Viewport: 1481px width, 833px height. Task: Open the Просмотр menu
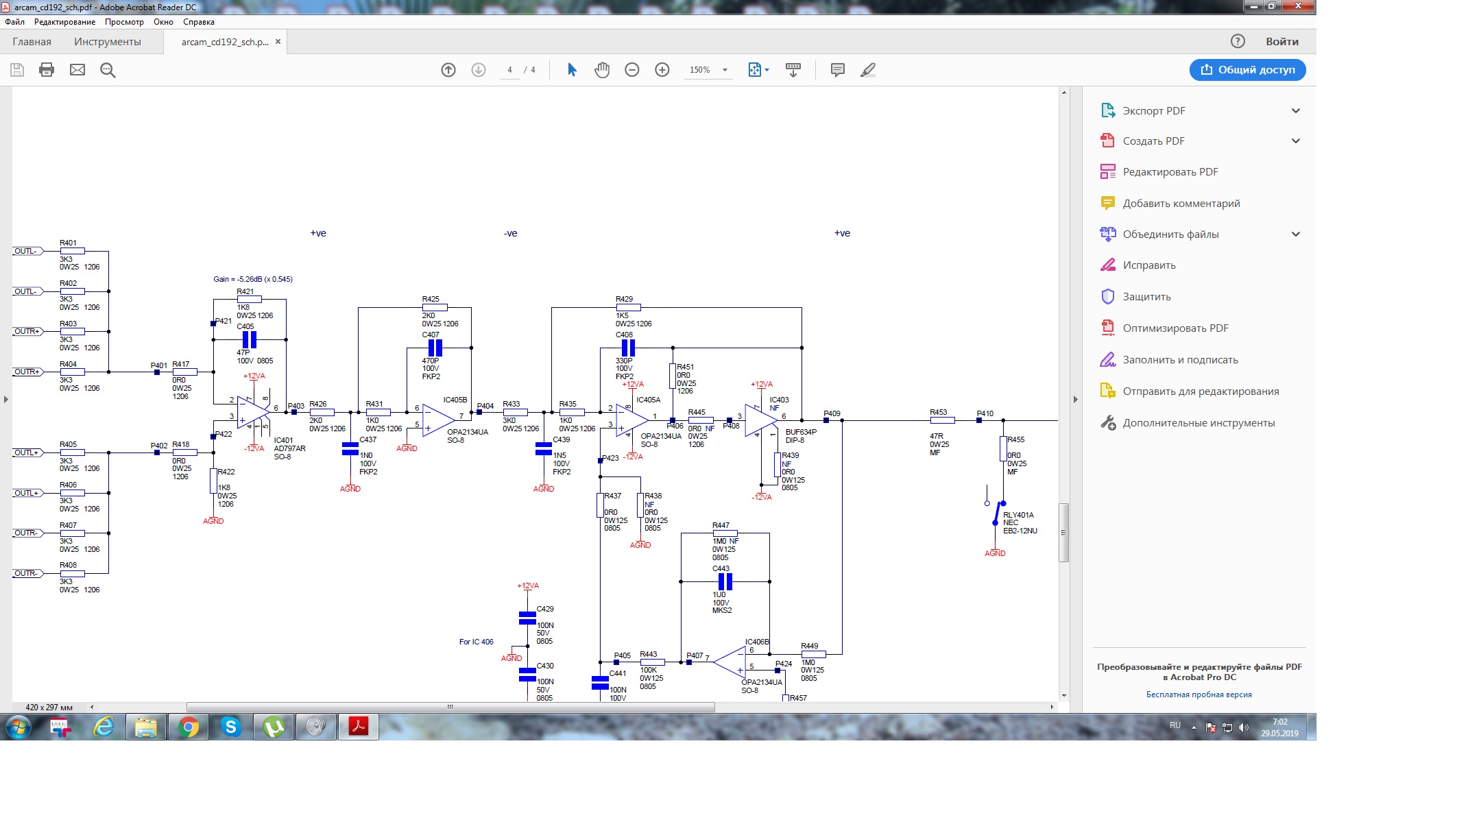point(124,22)
